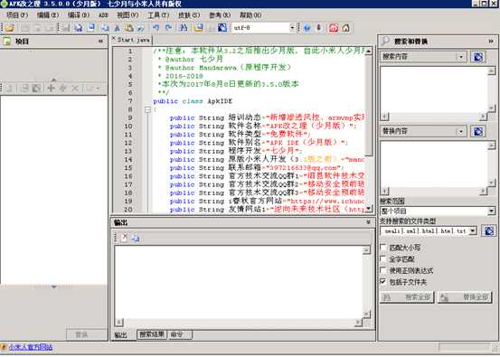Click the yellow window icon after binoculars
The height and width of the screenshot is (357, 500).
click(x=199, y=28)
